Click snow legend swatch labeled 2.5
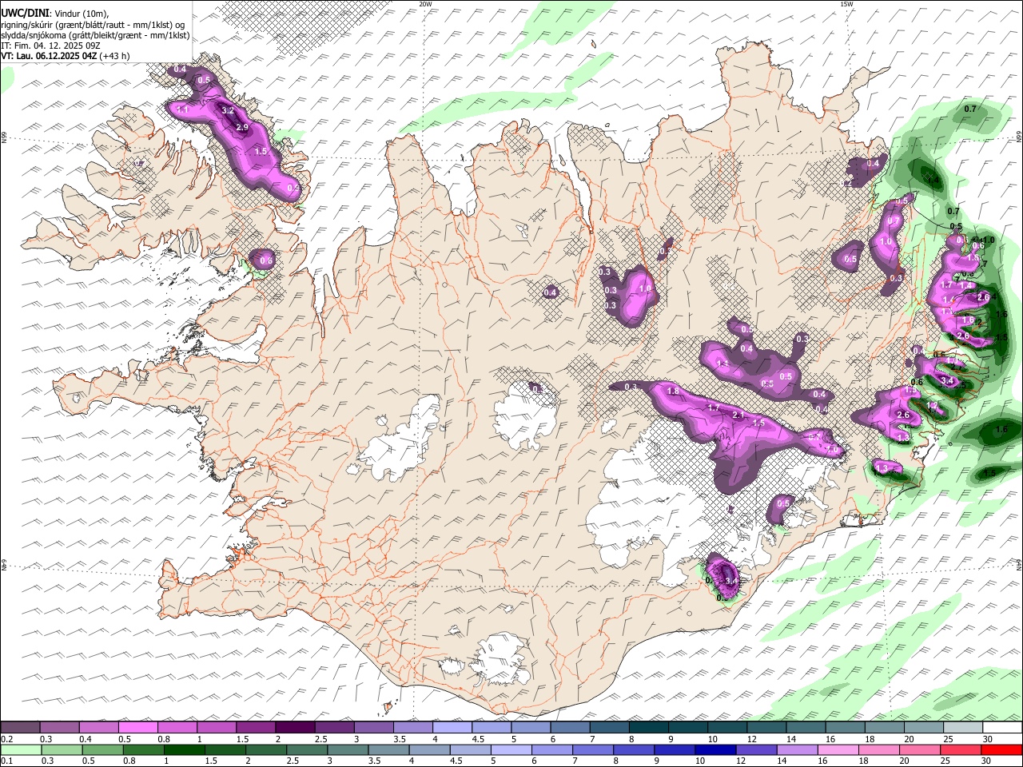This screenshot has width=1023, height=767. (334, 728)
